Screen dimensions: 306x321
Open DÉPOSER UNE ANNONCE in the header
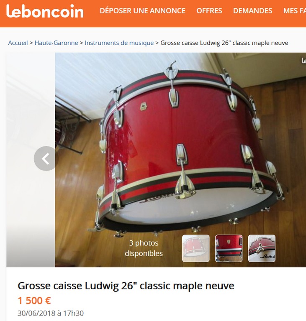143,10
